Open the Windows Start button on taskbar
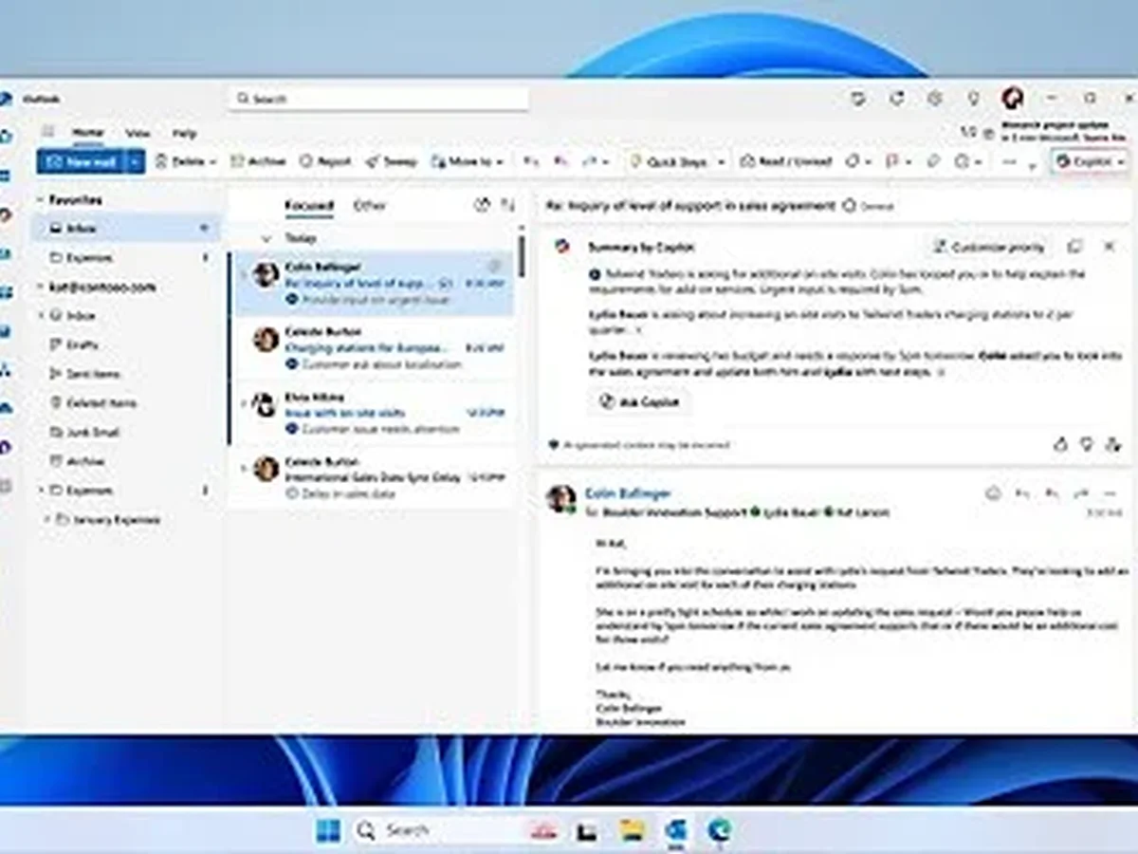This screenshot has height=854, width=1138. pyautogui.click(x=328, y=831)
